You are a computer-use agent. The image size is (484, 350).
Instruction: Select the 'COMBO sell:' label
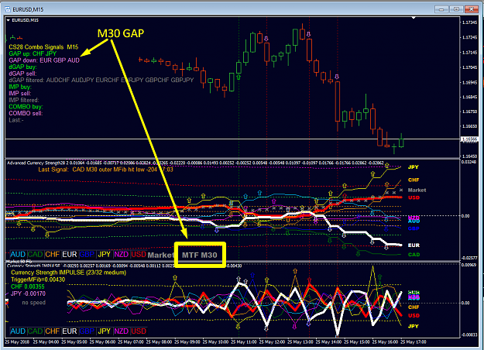point(26,113)
